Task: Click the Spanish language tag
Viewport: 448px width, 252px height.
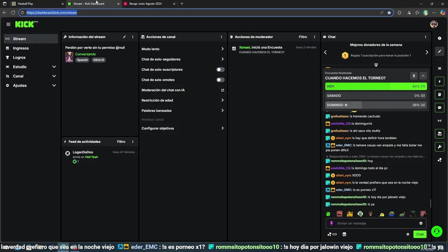Action: click(83, 60)
